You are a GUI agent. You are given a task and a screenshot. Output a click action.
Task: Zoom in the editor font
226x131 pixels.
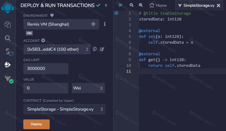pos(141,5)
